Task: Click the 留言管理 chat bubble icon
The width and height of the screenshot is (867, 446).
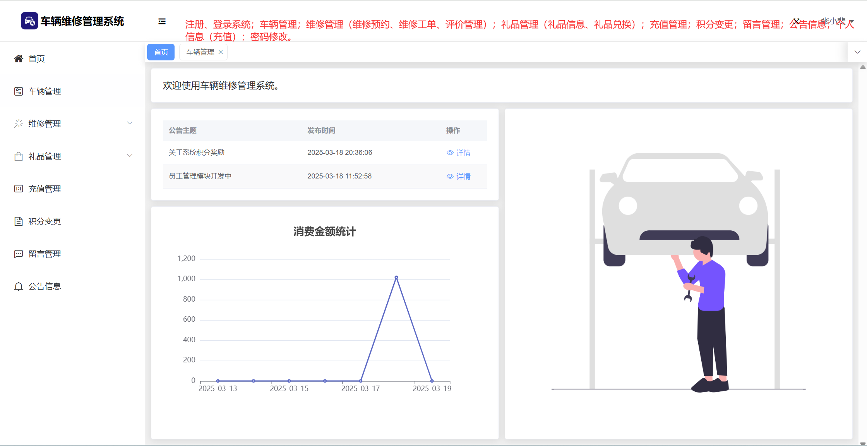Action: click(19, 254)
